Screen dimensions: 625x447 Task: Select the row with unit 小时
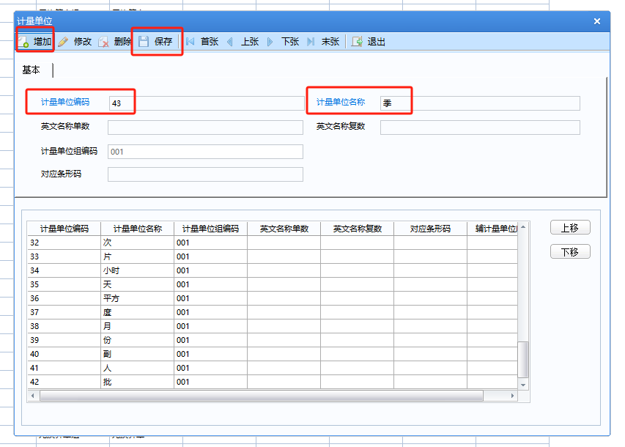(x=137, y=270)
